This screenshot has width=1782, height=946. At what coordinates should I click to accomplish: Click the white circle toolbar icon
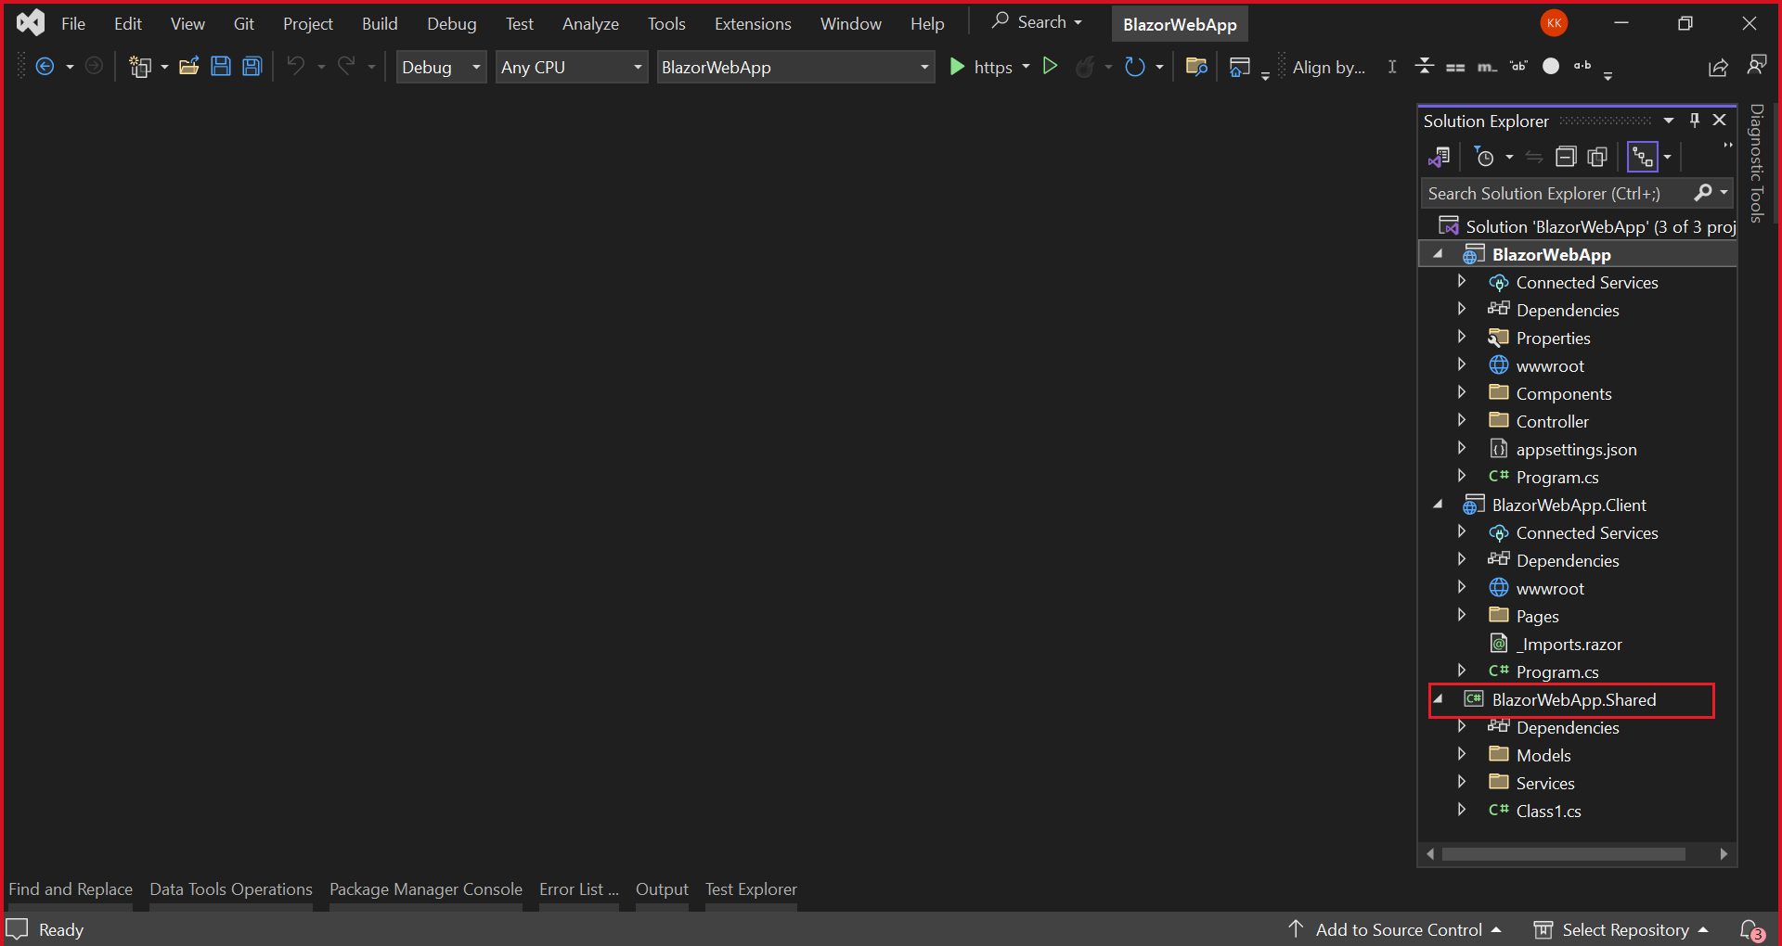coord(1551,66)
